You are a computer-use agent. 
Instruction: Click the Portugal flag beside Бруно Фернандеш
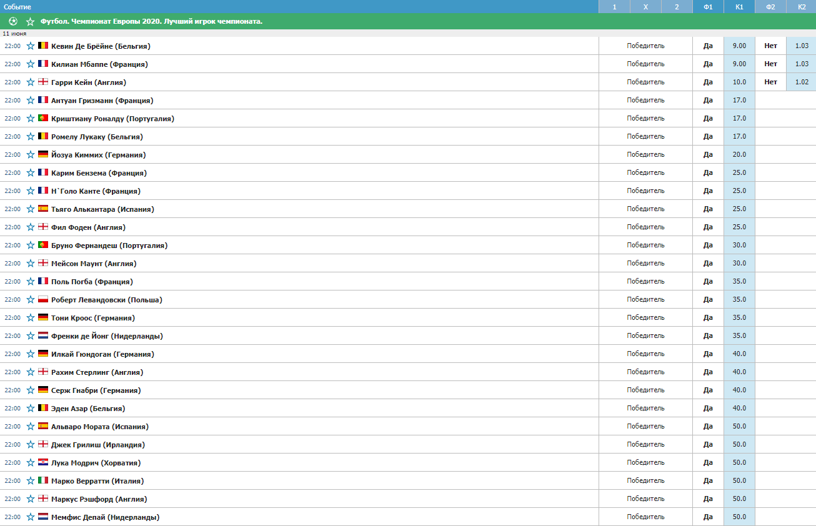point(43,245)
